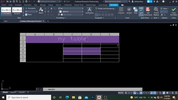Click the Undo arrow
Image resolution: width=178 pixels, height=100 pixels.
coord(29,1)
